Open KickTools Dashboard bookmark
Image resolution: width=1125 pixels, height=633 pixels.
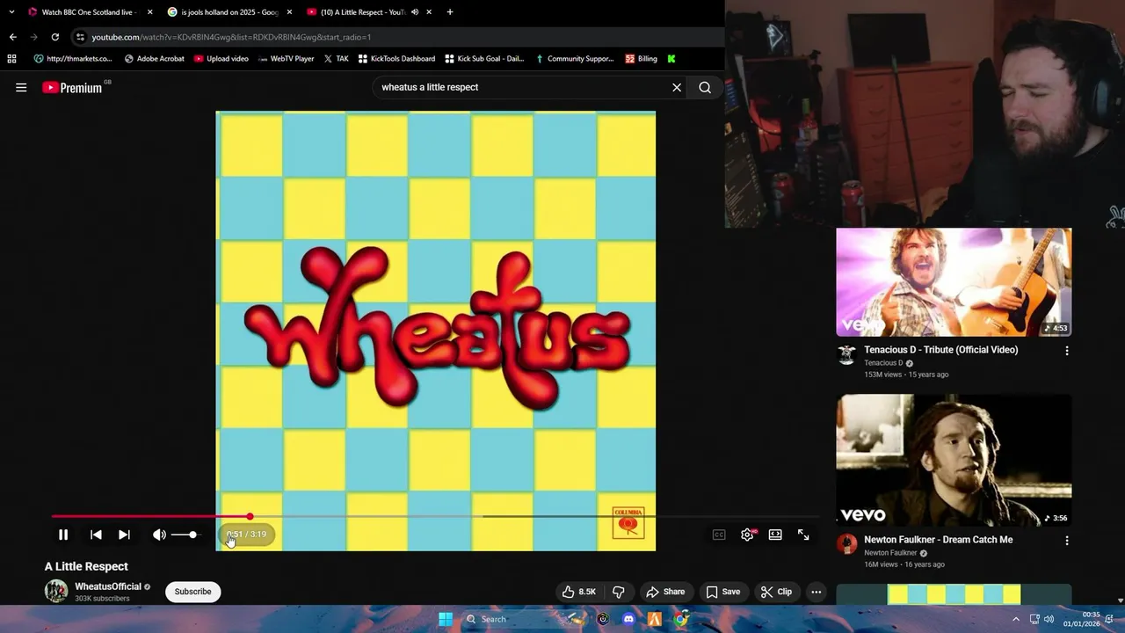[396, 59]
